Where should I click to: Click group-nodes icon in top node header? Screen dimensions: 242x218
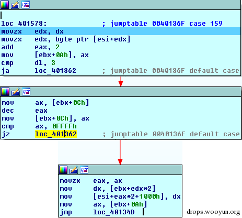click(x=26, y=5)
